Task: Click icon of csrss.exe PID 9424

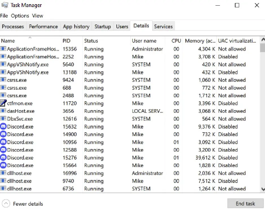Action: [x=3, y=80]
